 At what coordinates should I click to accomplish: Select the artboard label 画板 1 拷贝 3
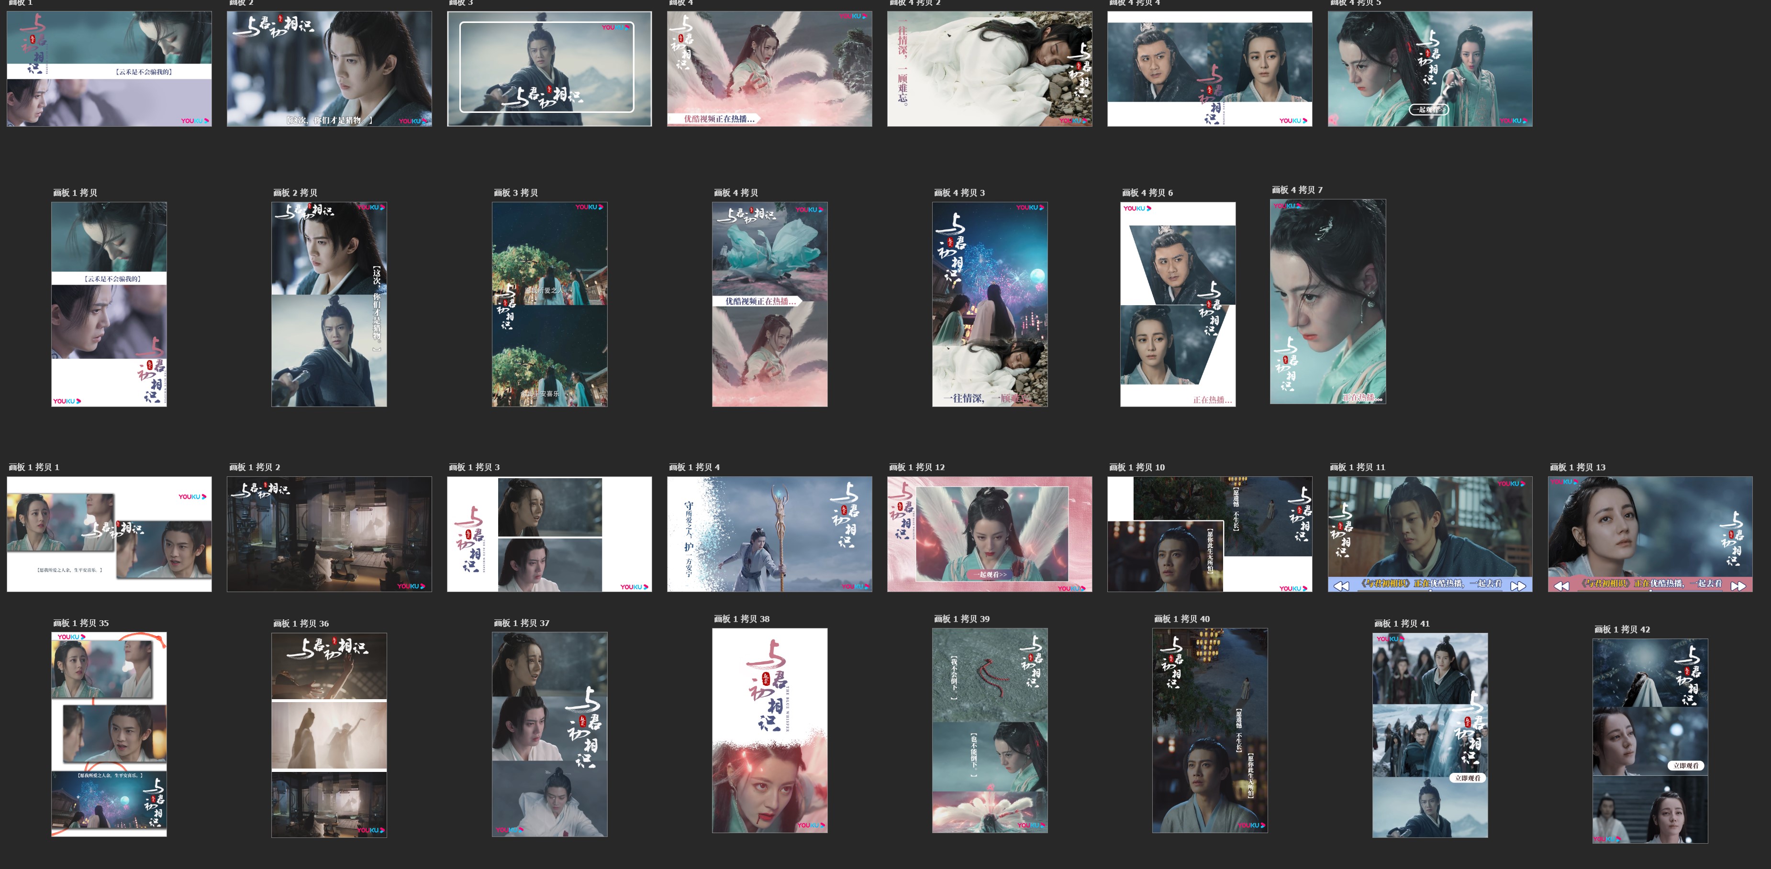pos(474,467)
